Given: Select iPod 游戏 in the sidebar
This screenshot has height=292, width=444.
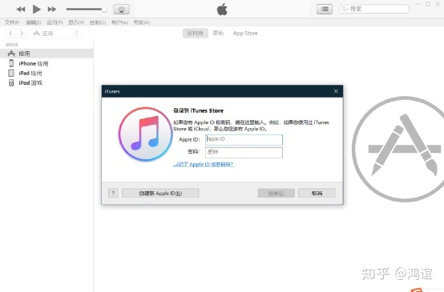Looking at the screenshot, I should 46,82.
